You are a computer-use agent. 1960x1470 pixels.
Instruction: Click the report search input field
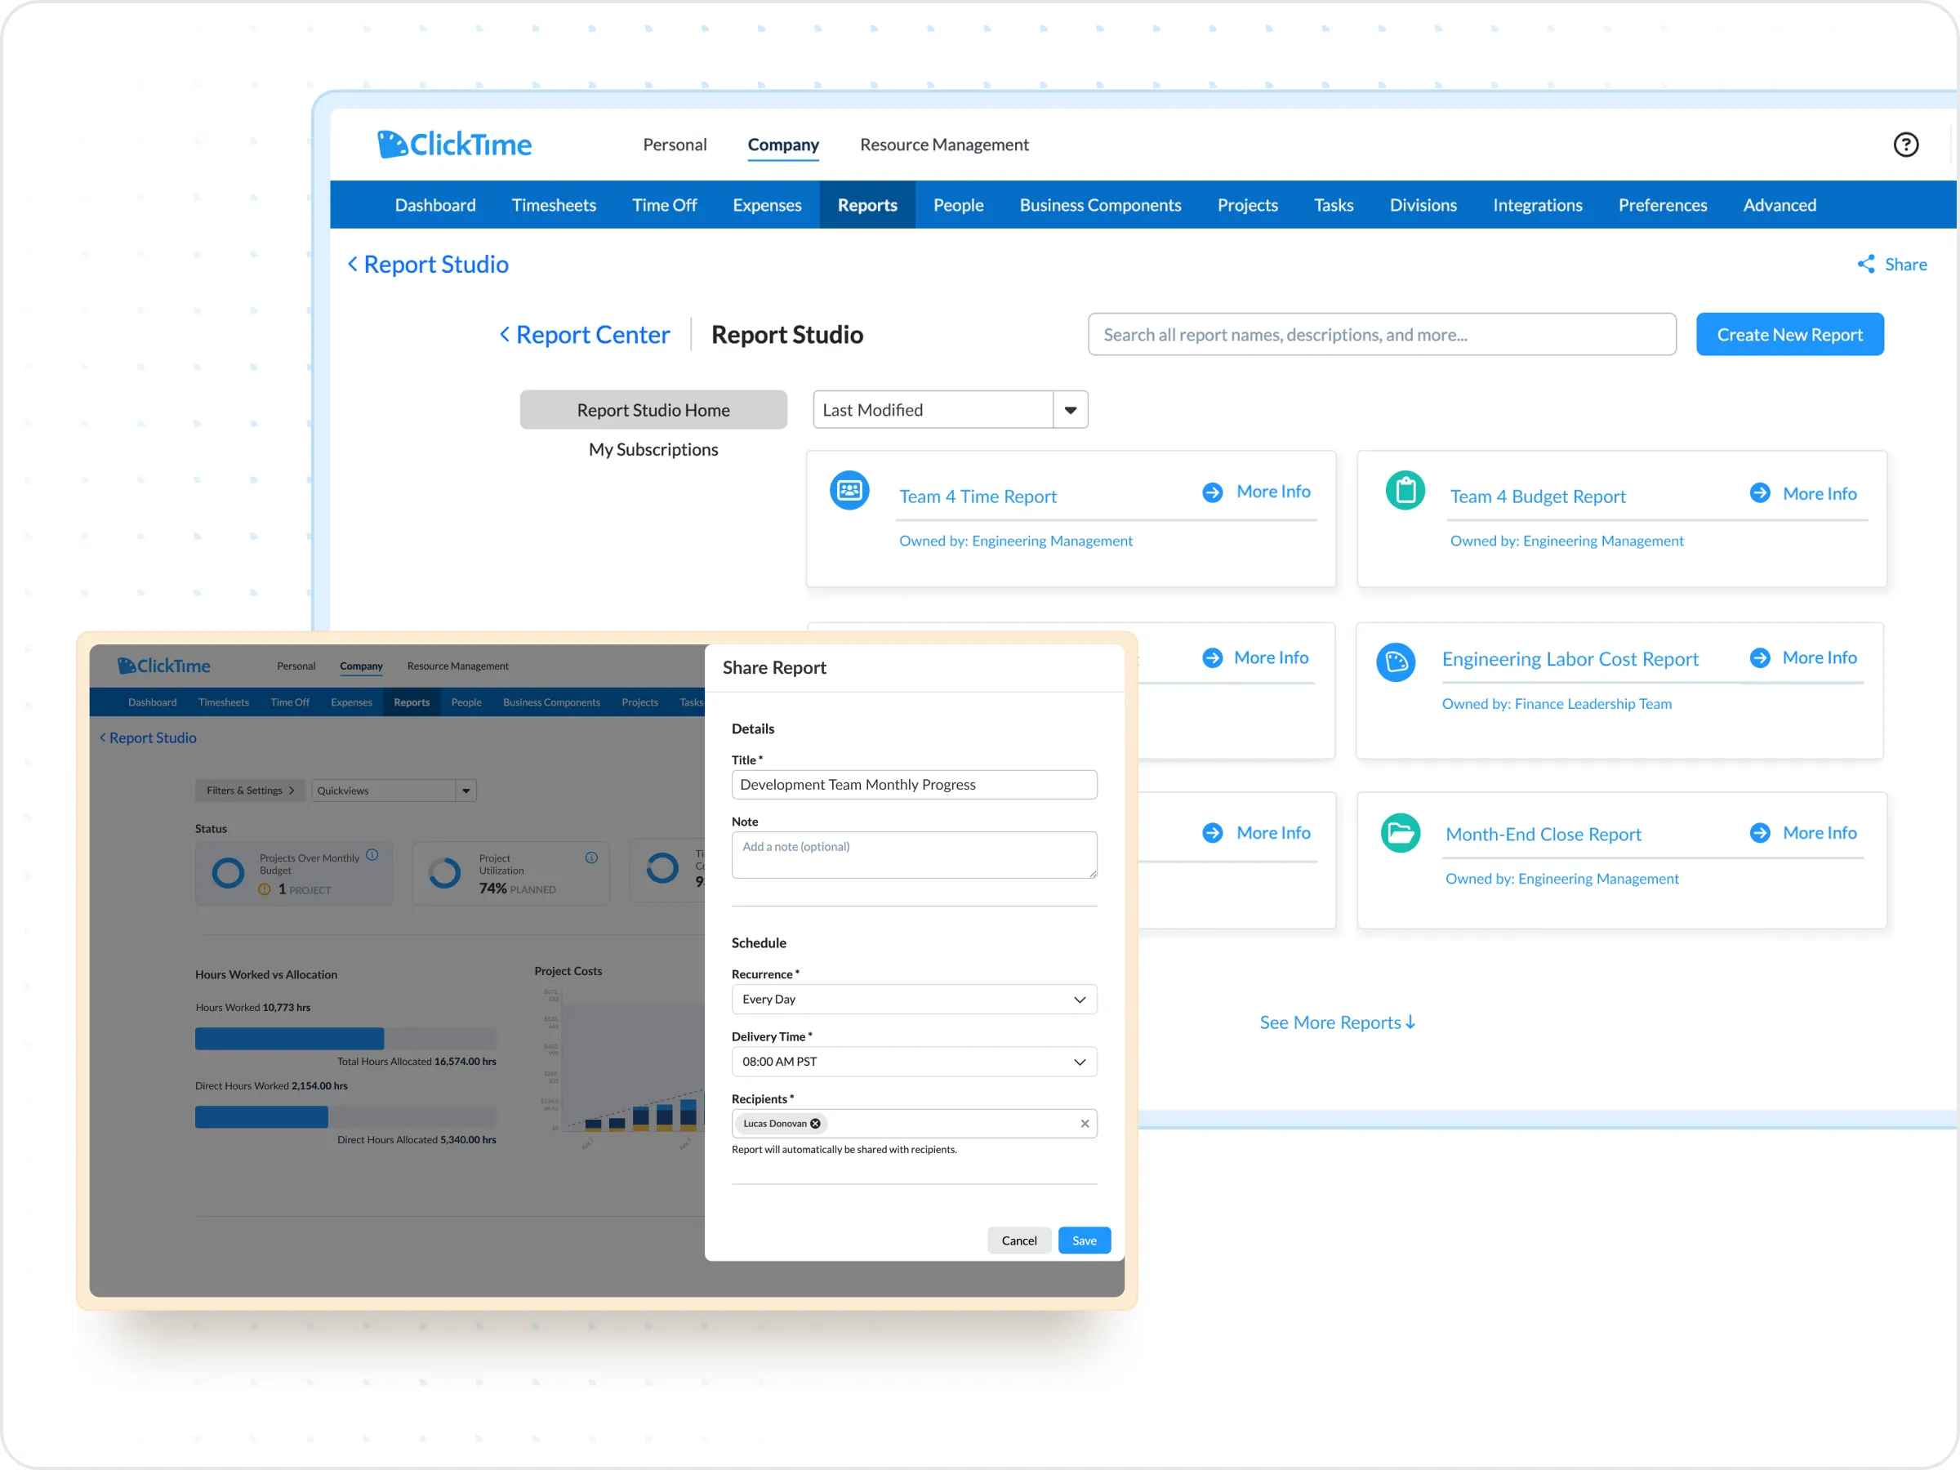point(1382,334)
